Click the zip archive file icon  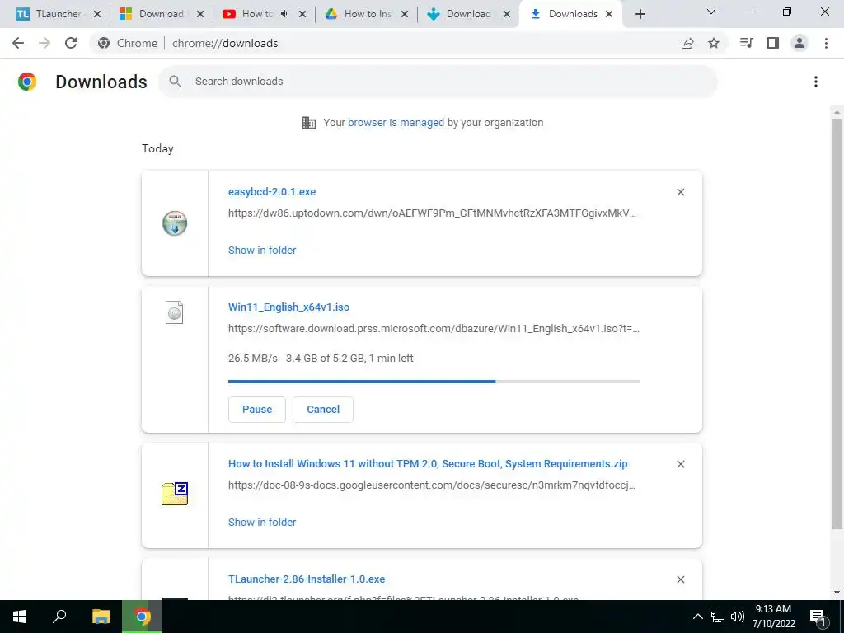(x=175, y=494)
